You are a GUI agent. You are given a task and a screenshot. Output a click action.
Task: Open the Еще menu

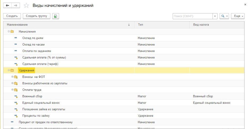238,16
